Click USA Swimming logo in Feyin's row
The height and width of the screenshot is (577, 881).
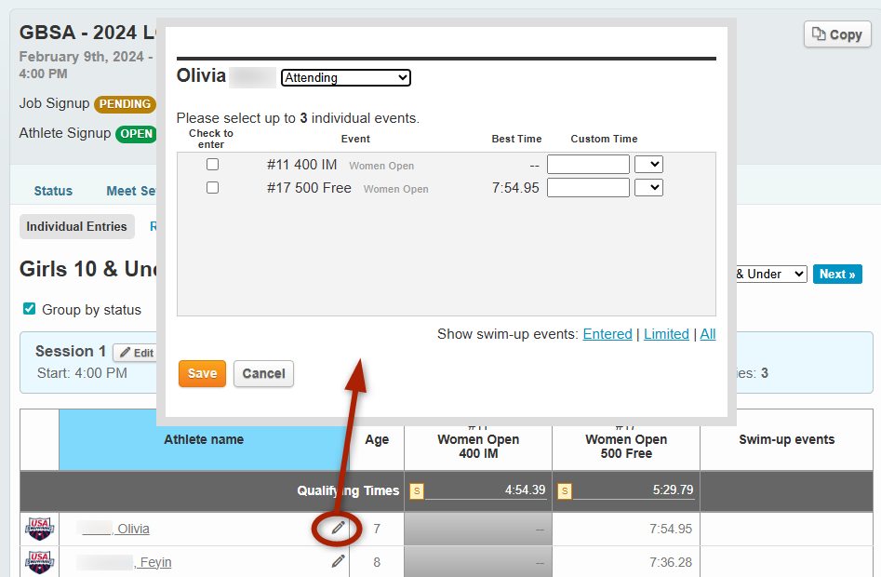[x=39, y=562]
